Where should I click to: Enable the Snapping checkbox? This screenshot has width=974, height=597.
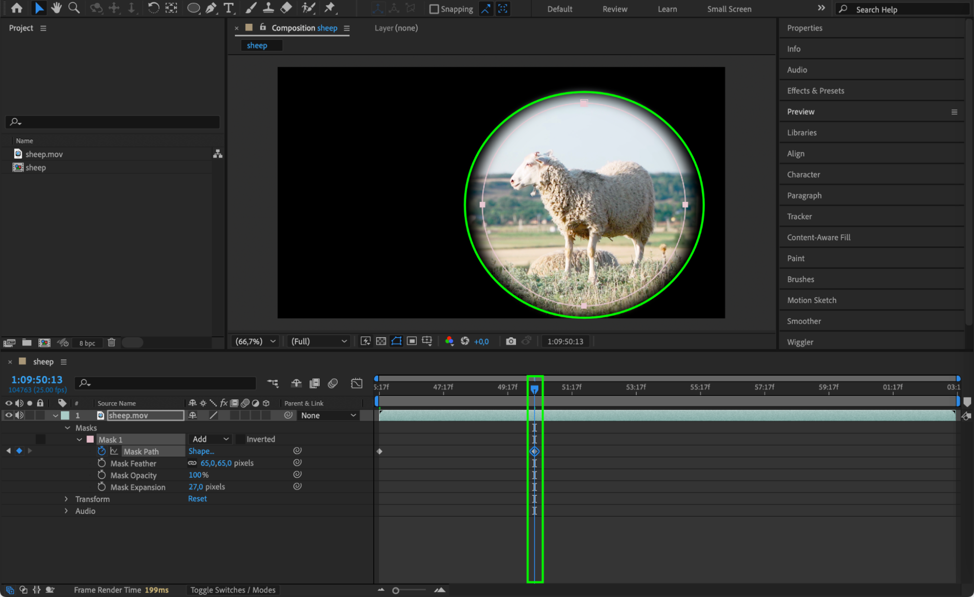[x=434, y=9]
